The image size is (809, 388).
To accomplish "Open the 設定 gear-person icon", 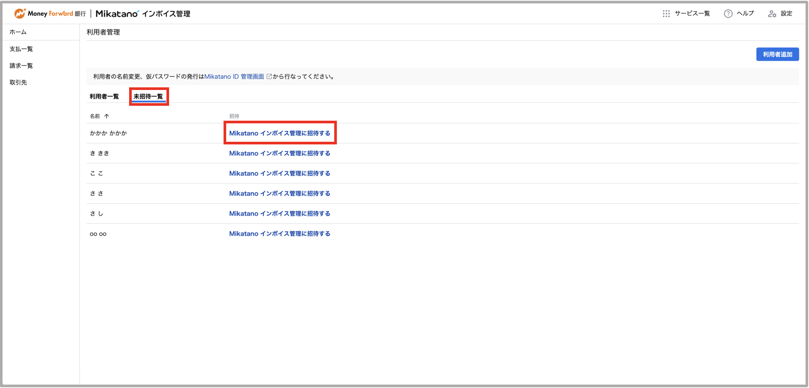I will (772, 14).
